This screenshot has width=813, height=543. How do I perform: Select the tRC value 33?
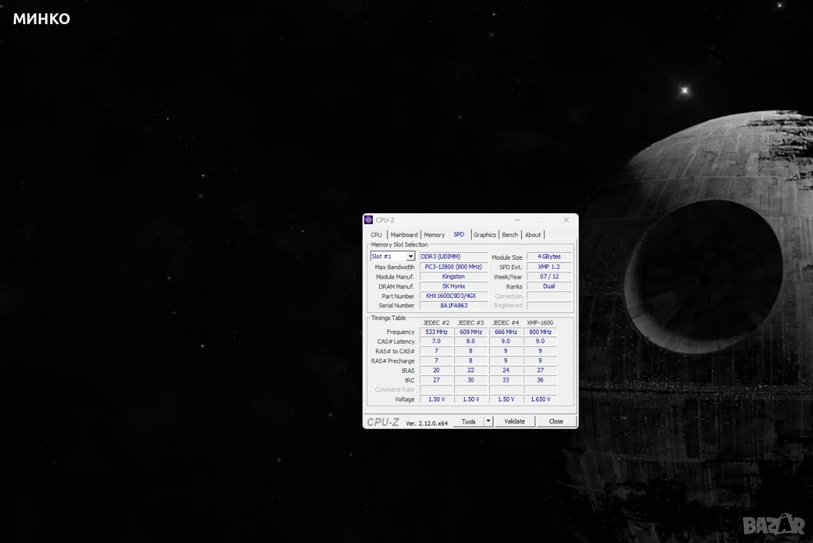506,380
